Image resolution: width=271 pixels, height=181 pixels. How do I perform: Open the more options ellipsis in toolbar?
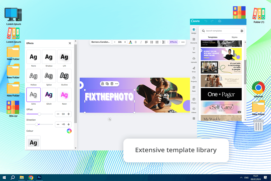[183, 42]
